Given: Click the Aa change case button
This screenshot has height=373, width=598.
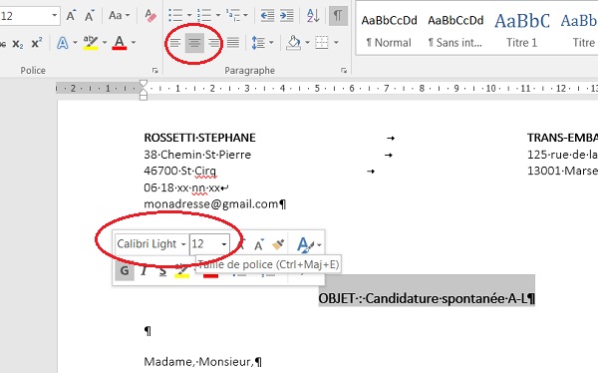Looking at the screenshot, I should point(116,16).
